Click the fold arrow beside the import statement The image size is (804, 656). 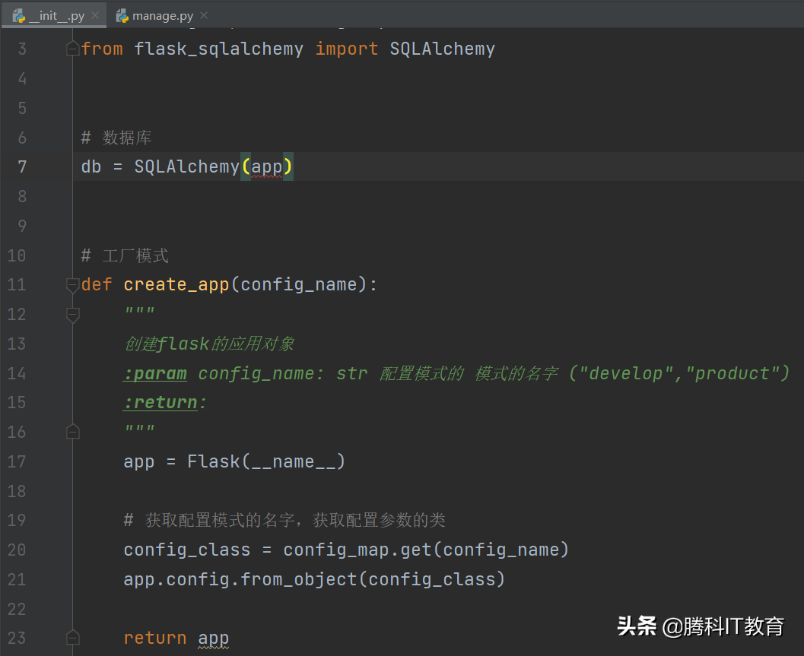72,47
